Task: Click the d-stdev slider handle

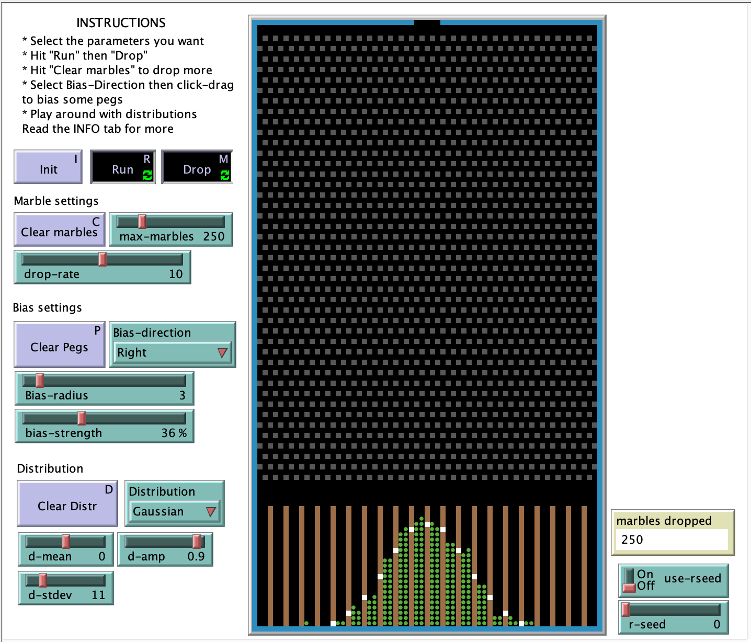Action: coord(43,580)
